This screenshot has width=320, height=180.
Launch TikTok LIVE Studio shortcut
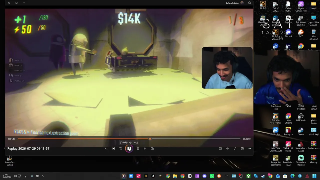pyautogui.click(x=288, y=147)
